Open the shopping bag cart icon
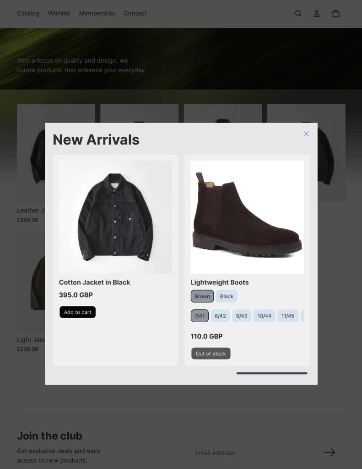The height and width of the screenshot is (469, 362). pos(336,14)
